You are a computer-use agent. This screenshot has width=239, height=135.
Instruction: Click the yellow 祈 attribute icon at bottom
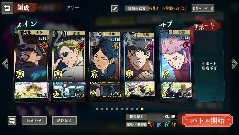tap(174, 124)
